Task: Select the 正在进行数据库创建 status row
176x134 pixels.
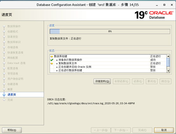Action: 108,70
